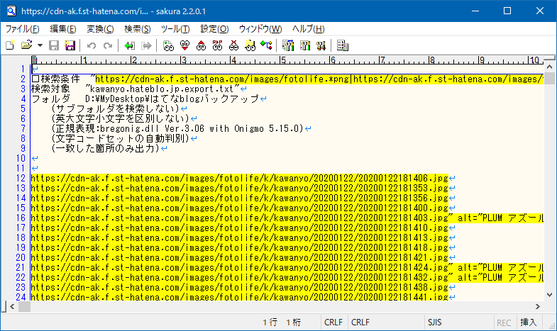
Task: Open the outline analysis icon
Action: pos(266,45)
